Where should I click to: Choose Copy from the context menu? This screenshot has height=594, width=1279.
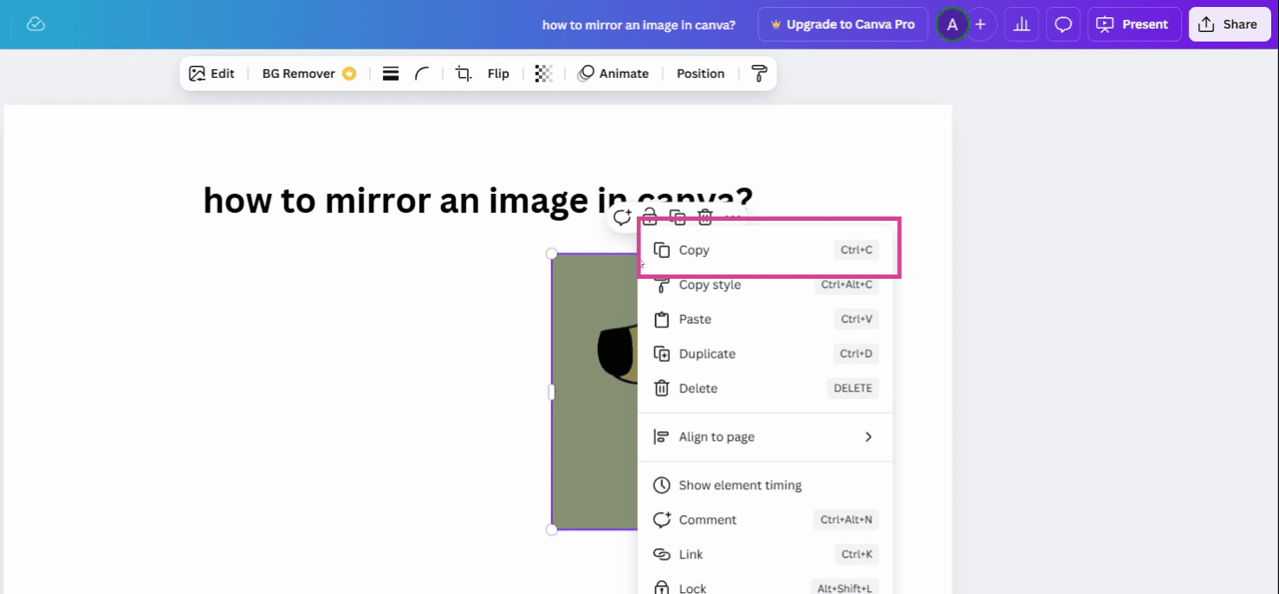[766, 249]
